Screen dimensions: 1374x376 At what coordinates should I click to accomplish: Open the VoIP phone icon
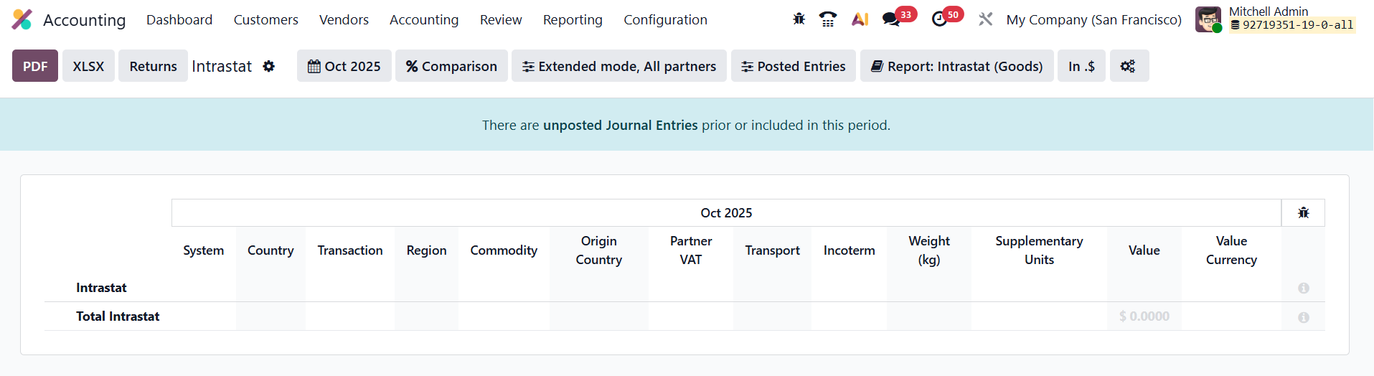[828, 19]
